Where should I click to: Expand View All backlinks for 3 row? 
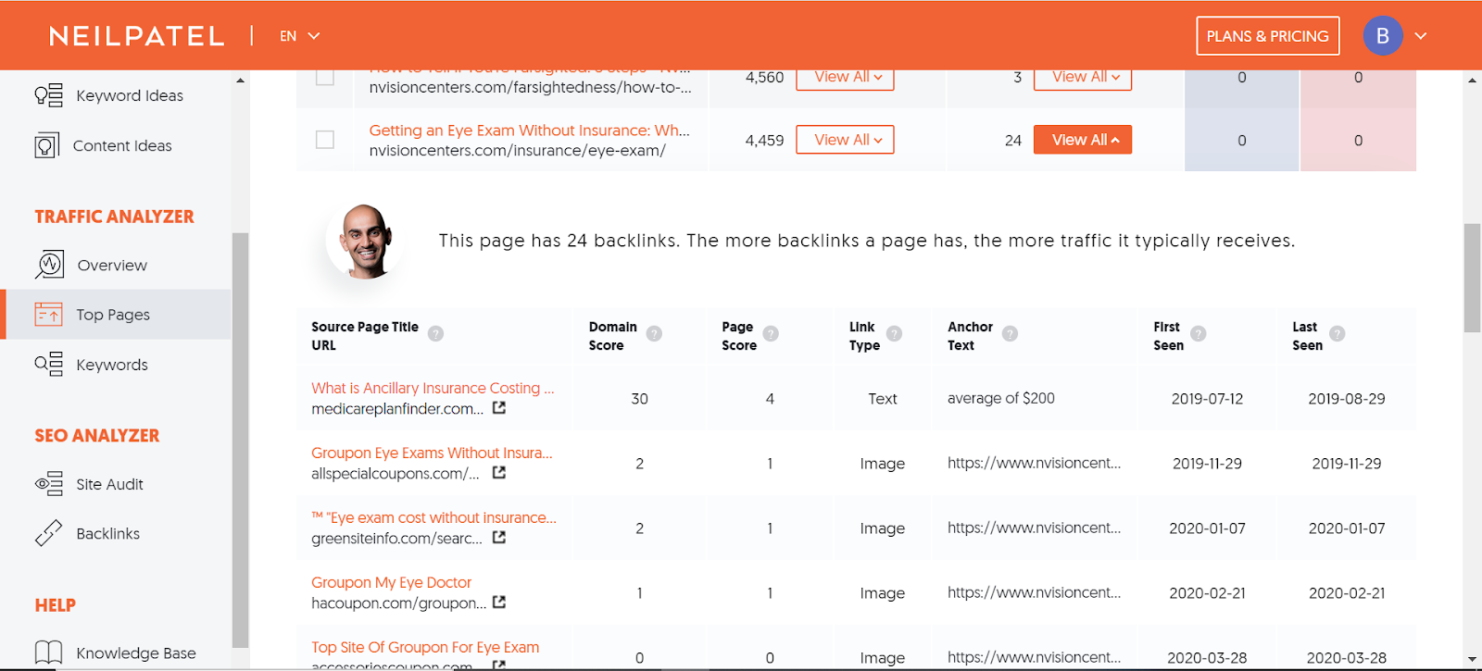click(x=1083, y=78)
